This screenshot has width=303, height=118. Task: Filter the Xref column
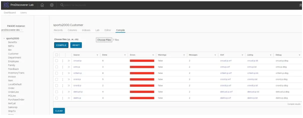point(242,55)
